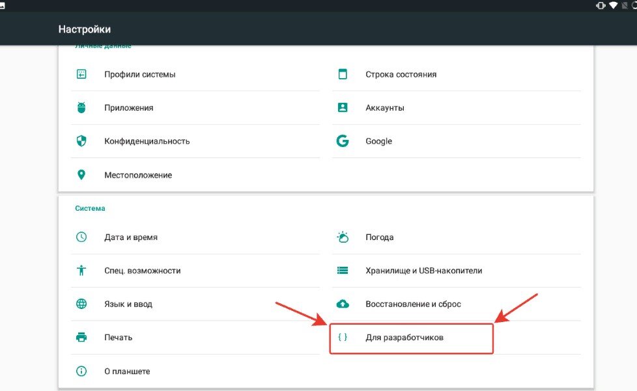Open О планшете info

pos(127,371)
